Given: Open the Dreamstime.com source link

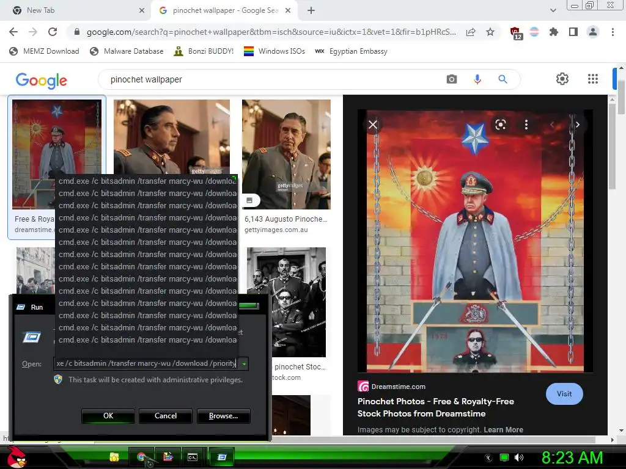Looking at the screenshot, I should [x=392, y=387].
